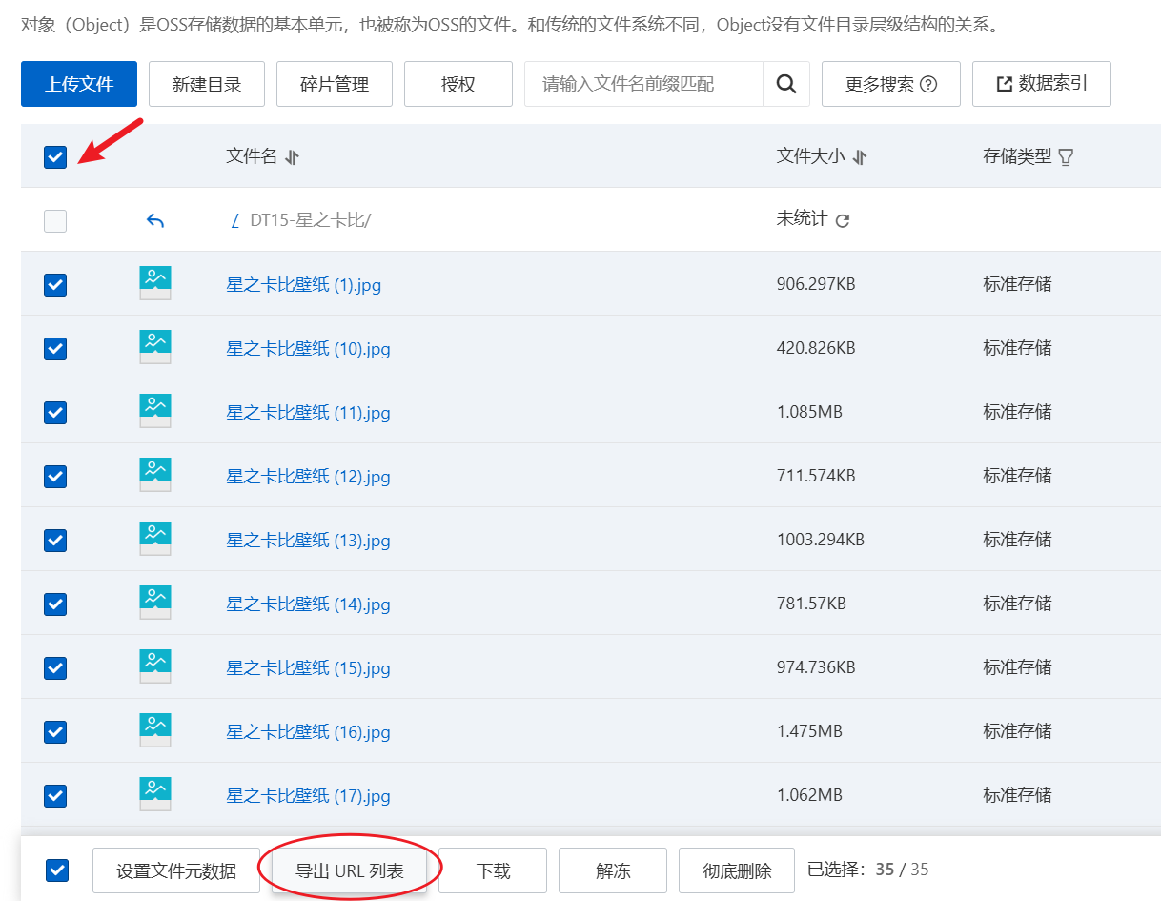This screenshot has height=901, width=1161.
Task: Tick the checkbox on DT15-星之卡比 directory row
Action: coord(55,221)
